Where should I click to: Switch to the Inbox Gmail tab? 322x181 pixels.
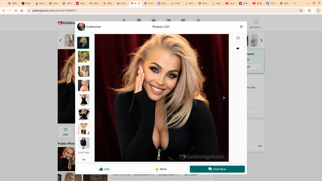click(94, 3)
